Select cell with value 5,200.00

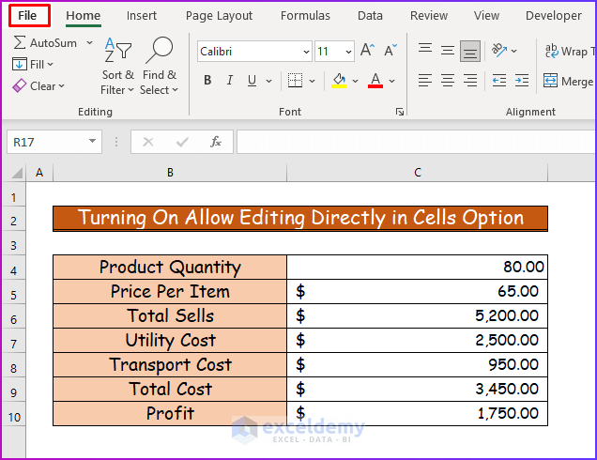tap(418, 316)
